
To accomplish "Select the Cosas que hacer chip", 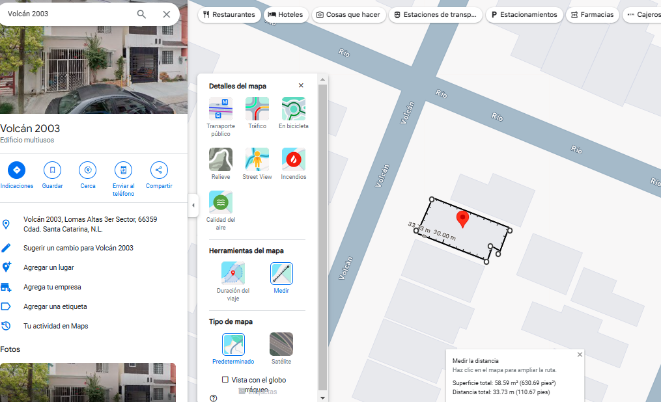I will (348, 15).
